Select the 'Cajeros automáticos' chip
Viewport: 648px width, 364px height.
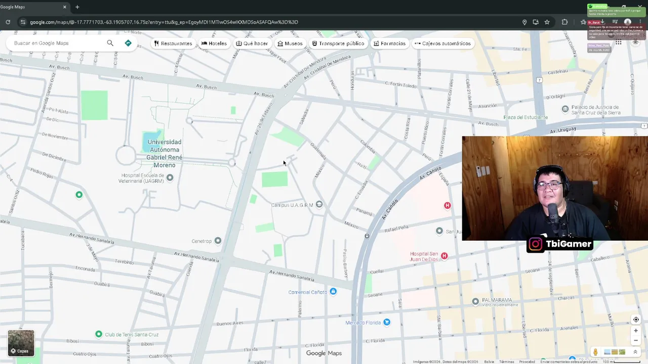pos(442,43)
